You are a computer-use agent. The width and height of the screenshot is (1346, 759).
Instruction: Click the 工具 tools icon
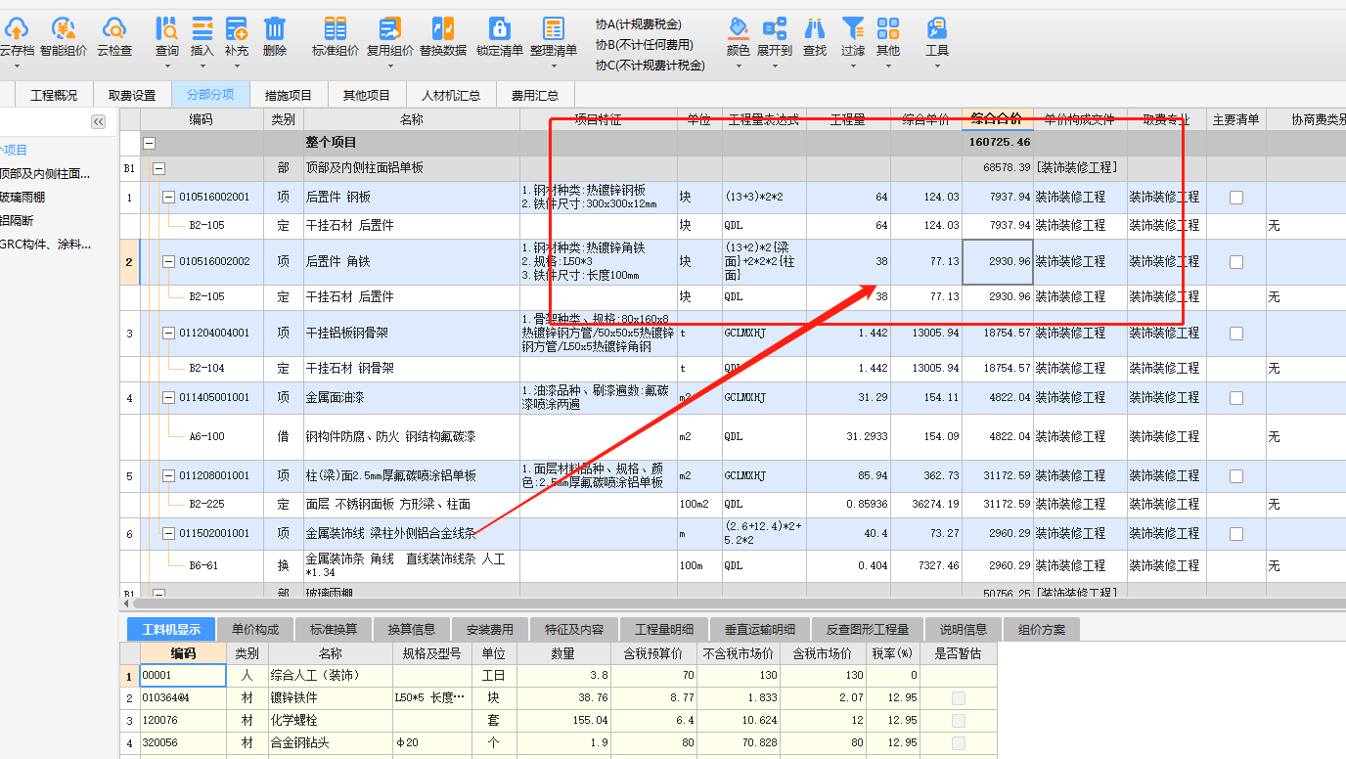(x=937, y=28)
